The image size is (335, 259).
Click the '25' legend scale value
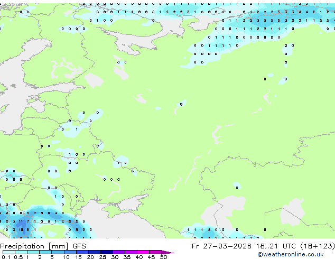[x=103, y=257]
